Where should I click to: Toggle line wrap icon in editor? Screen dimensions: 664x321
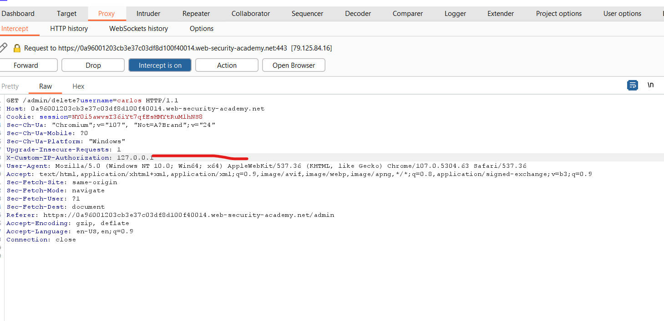pyautogui.click(x=632, y=85)
